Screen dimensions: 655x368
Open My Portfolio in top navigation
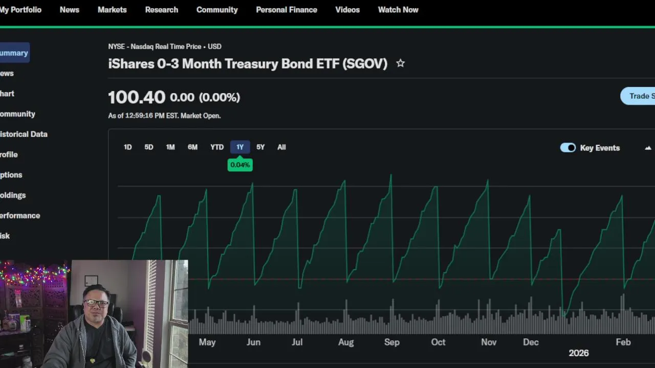(20, 10)
